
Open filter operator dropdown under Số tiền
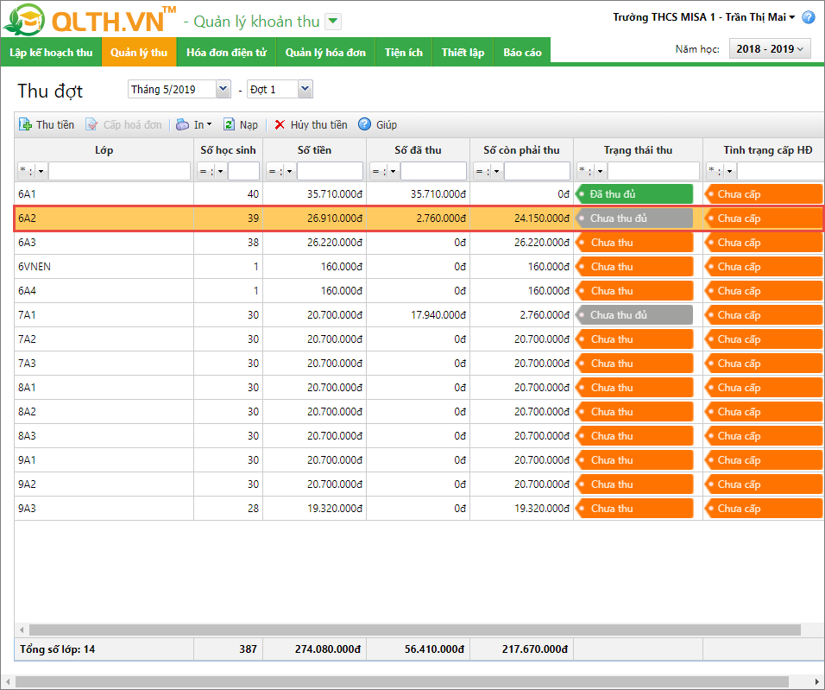(289, 171)
